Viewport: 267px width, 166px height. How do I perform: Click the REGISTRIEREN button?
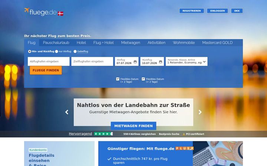192,11
